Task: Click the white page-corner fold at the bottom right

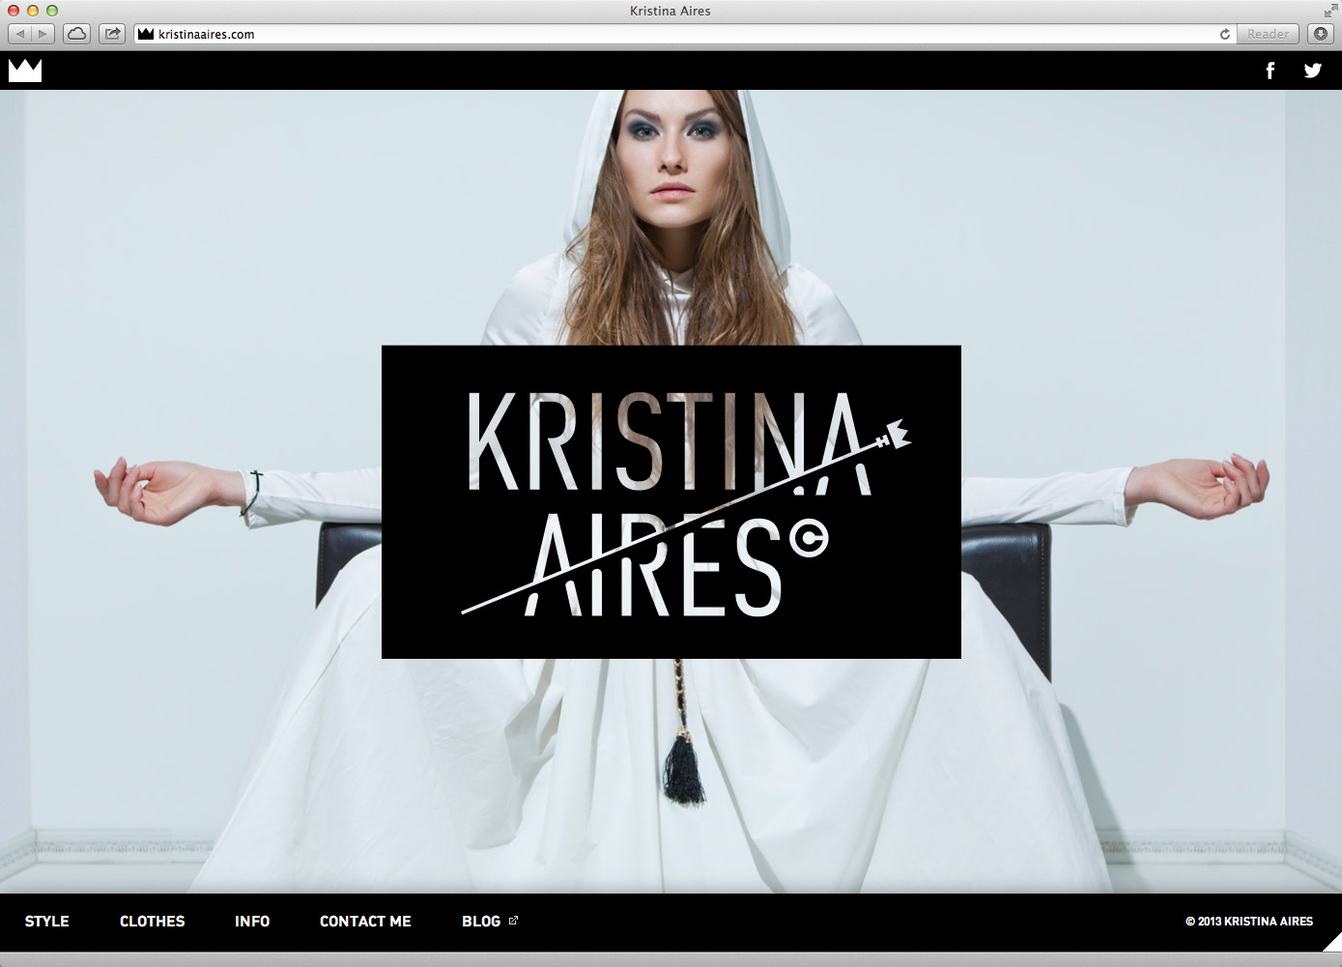Action: [1332, 943]
